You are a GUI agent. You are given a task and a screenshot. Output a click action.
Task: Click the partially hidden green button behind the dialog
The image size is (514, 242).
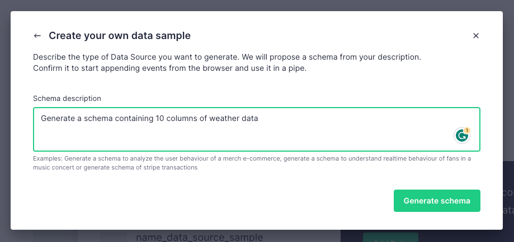point(390,236)
